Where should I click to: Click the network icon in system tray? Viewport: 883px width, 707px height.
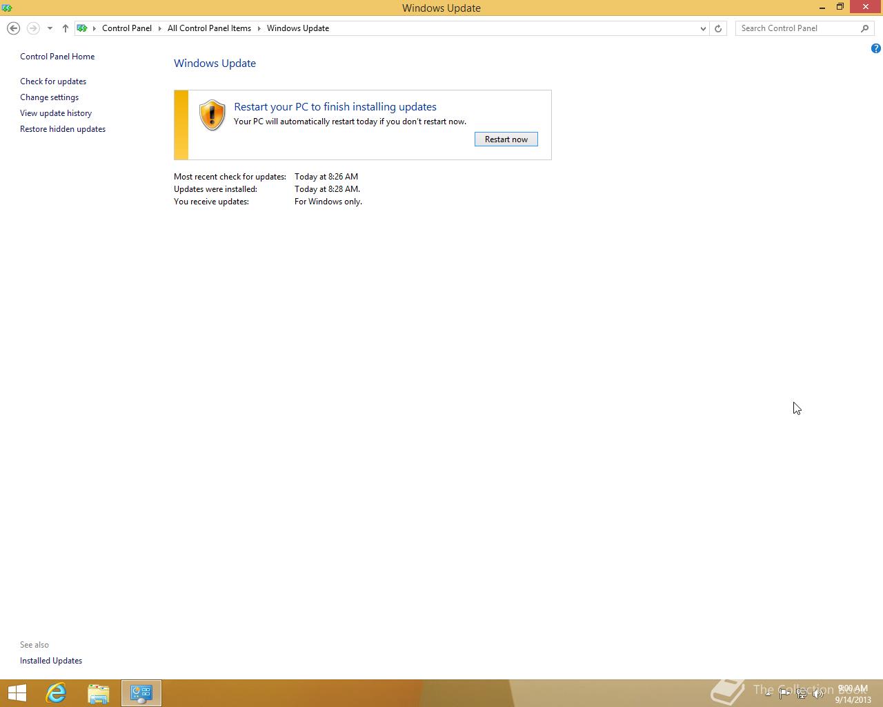[802, 694]
